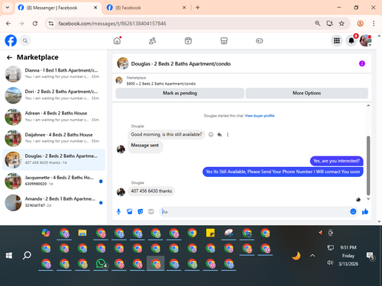Open more options for 'Good morning' message
This screenshot has width=382, height=286.
(x=228, y=134)
